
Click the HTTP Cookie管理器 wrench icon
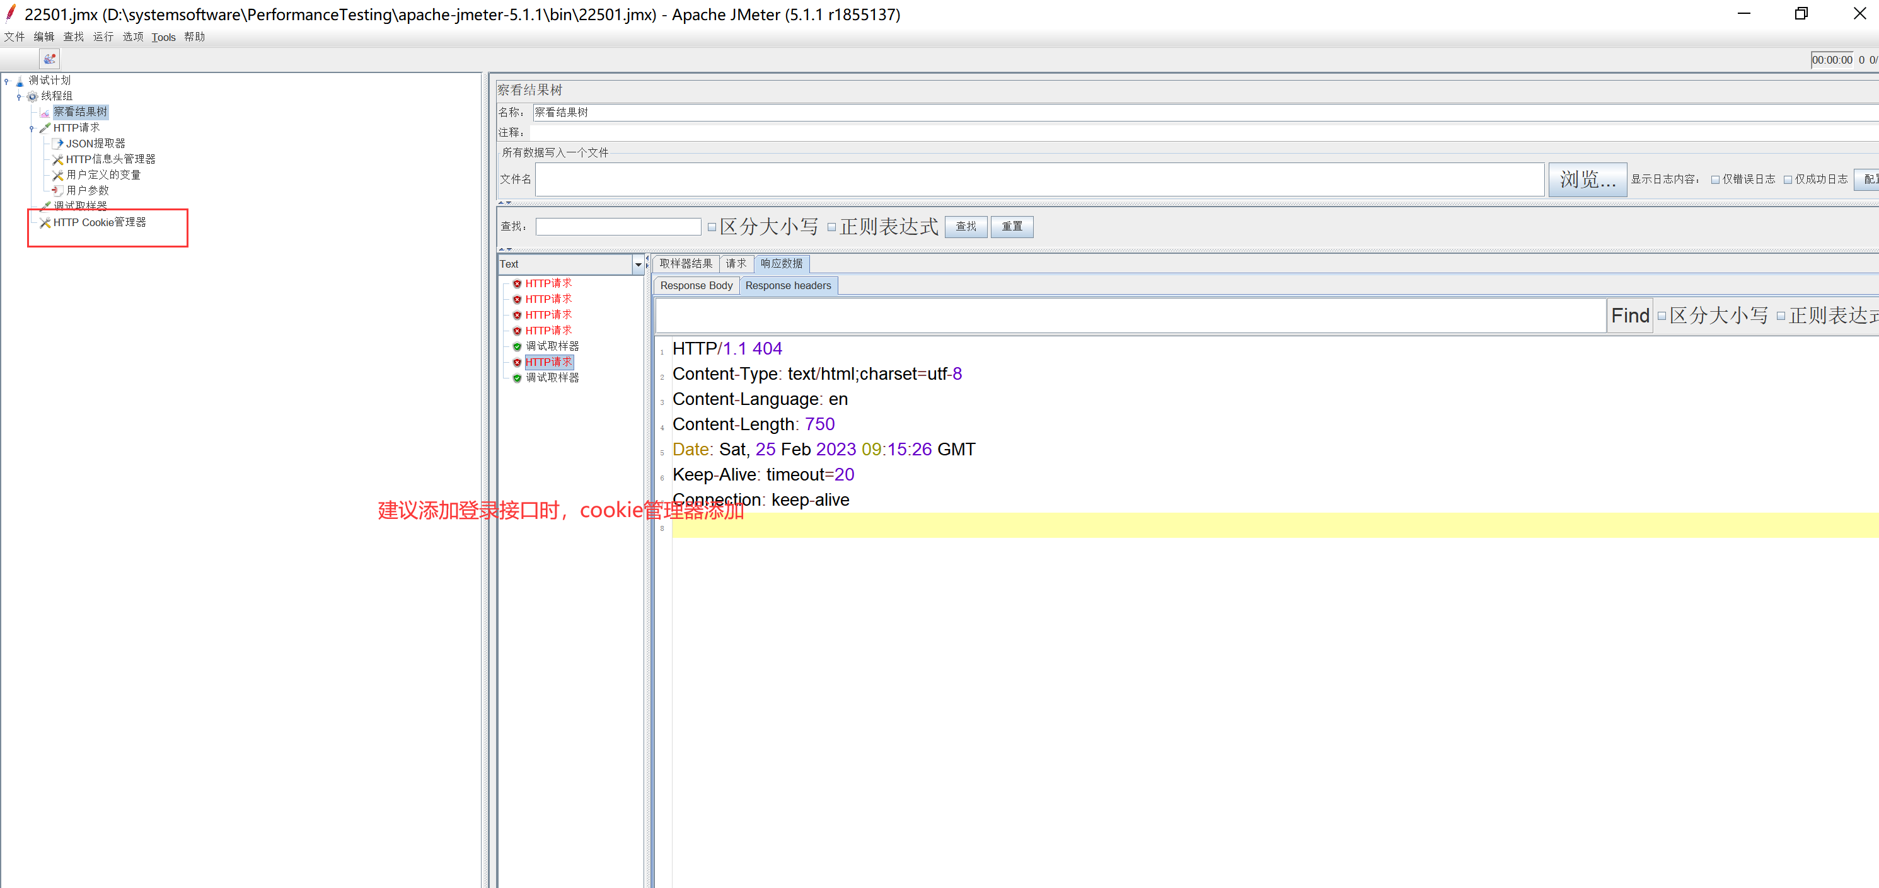coord(45,223)
